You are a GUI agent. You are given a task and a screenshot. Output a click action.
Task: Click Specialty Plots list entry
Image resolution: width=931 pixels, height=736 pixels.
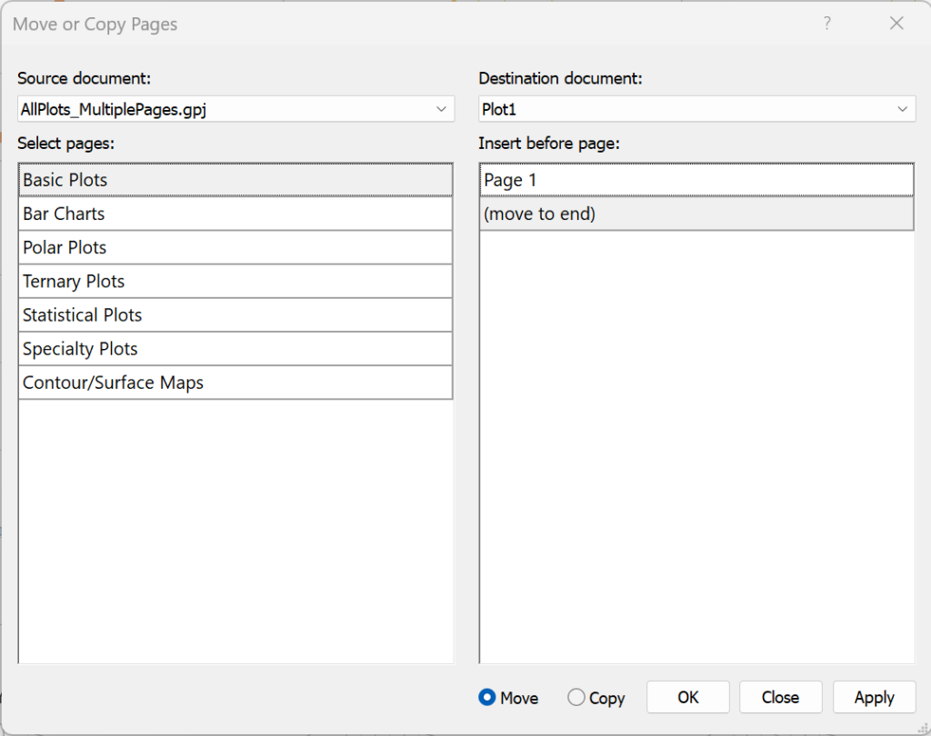click(x=235, y=349)
